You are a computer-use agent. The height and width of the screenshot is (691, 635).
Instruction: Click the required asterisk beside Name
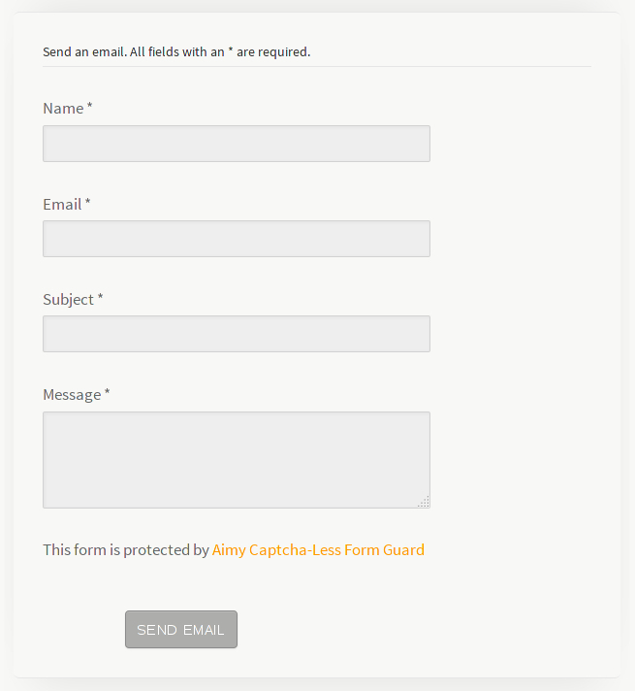[90, 107]
